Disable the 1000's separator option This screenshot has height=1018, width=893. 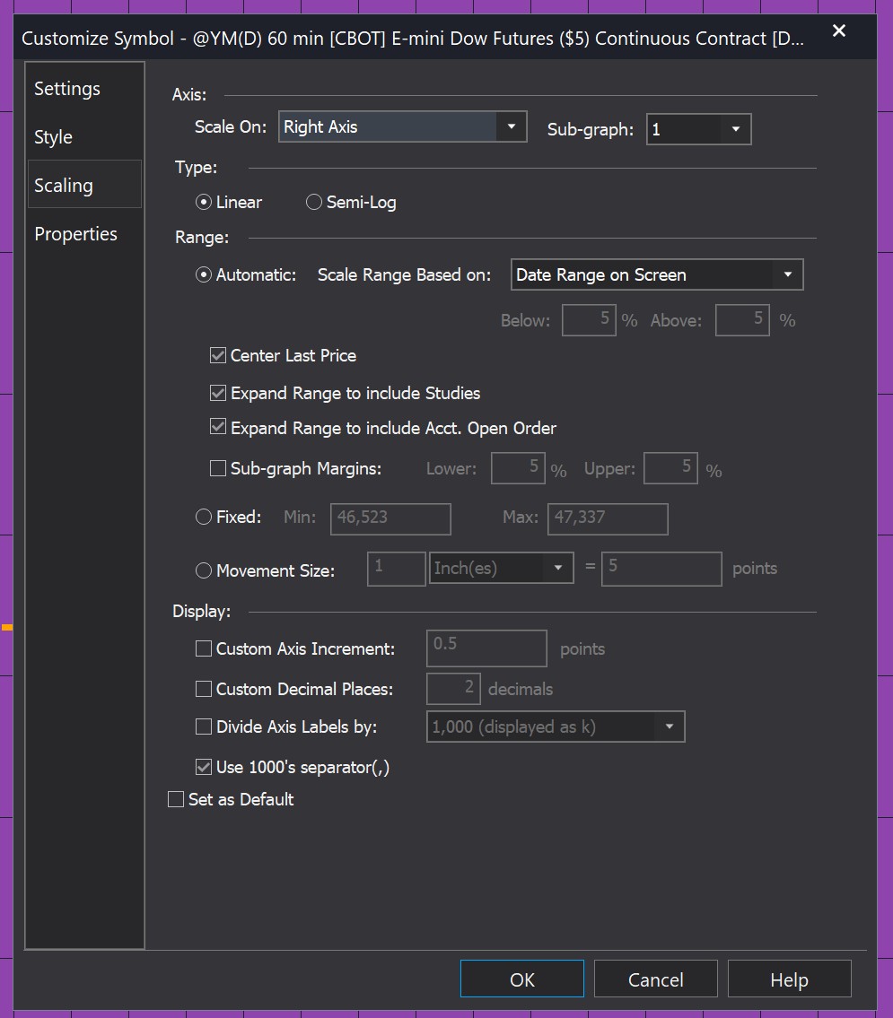click(x=204, y=767)
